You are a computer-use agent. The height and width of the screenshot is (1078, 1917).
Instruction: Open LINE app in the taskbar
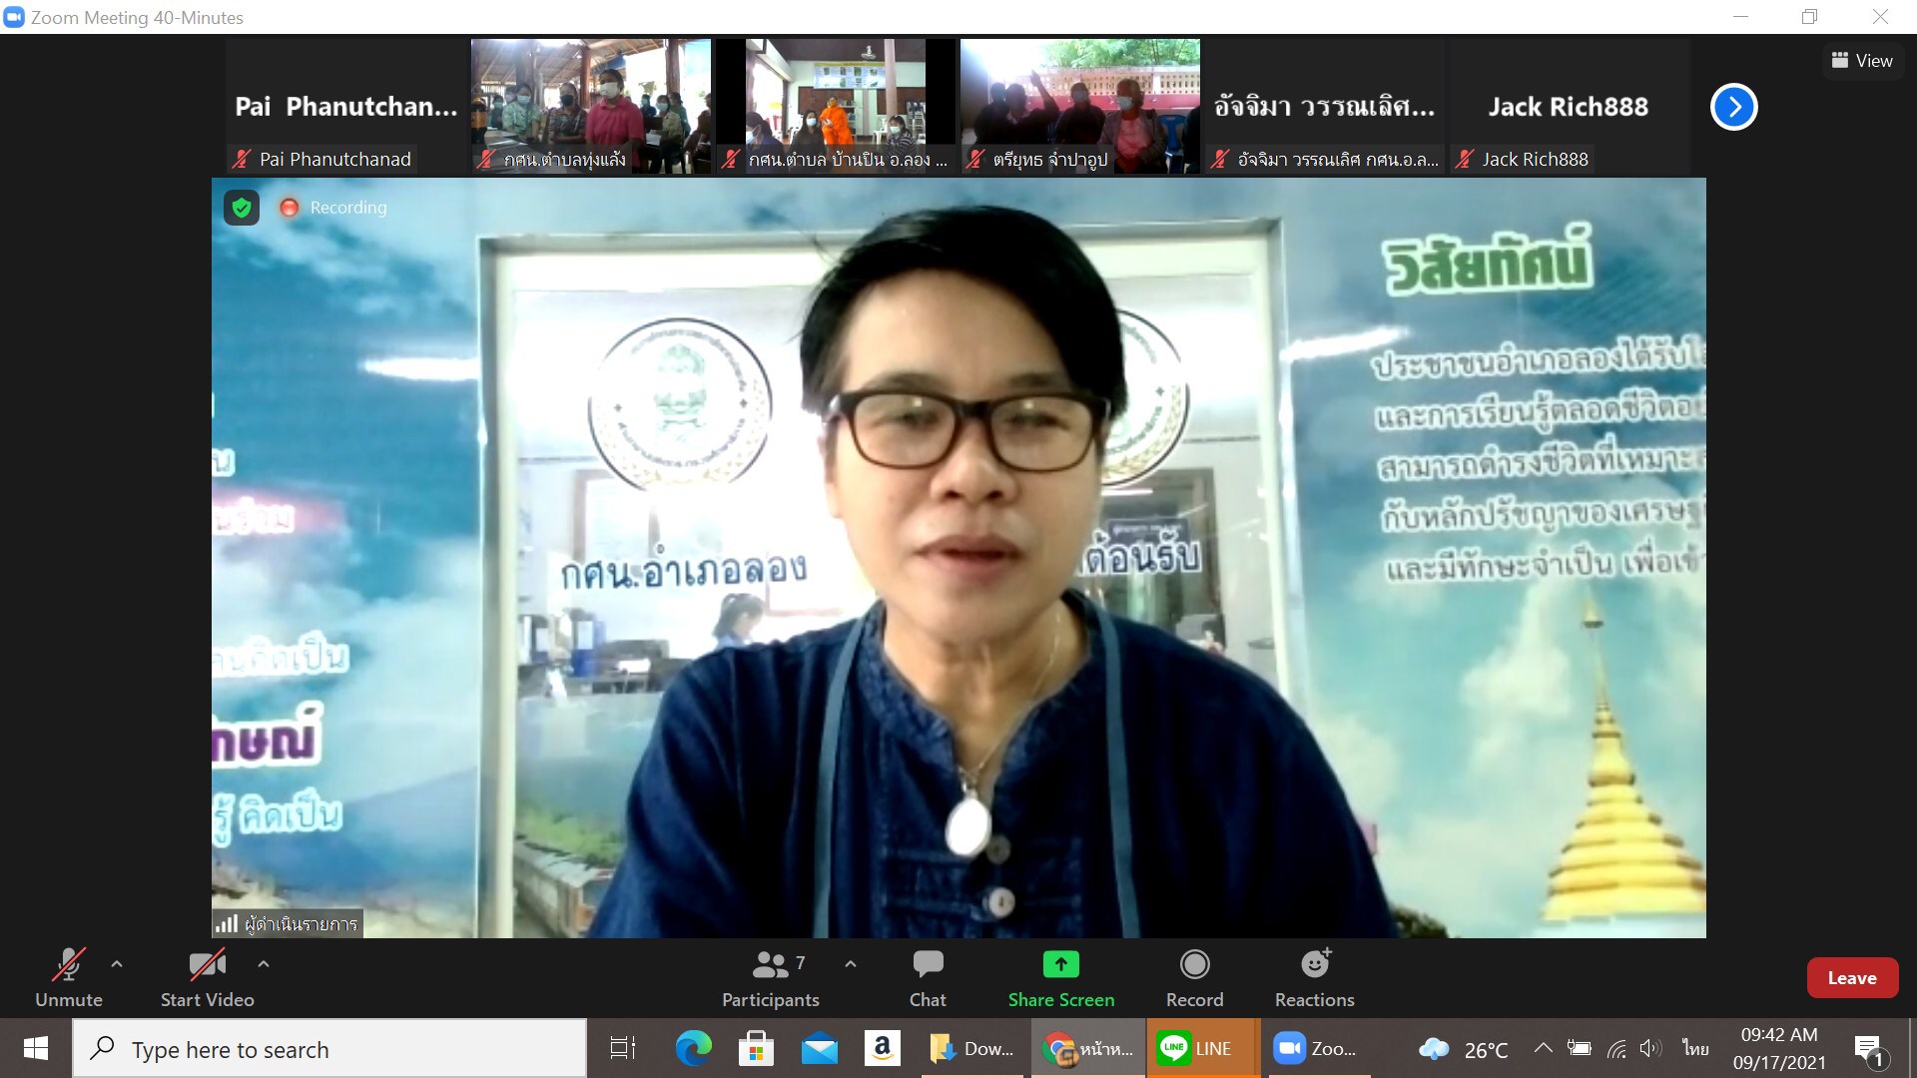pos(1195,1048)
